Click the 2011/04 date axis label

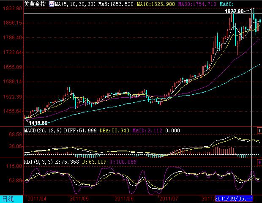[37, 199]
